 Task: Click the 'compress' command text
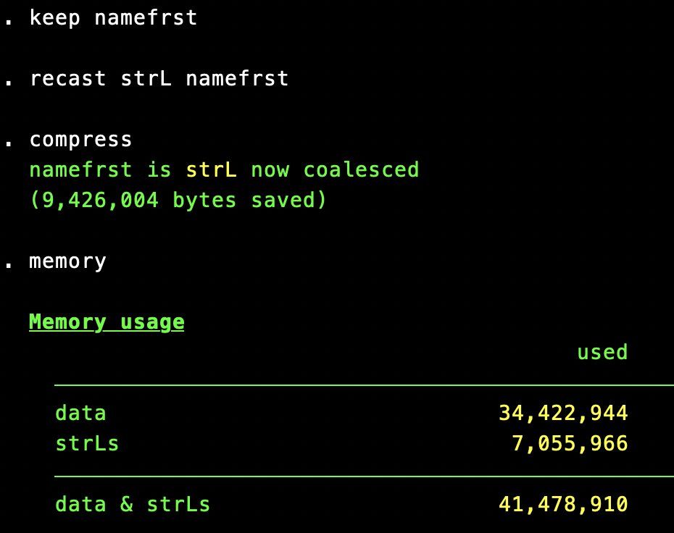pos(80,139)
